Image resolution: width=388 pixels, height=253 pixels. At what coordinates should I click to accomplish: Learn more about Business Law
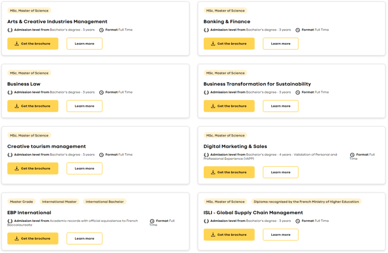[x=84, y=106]
